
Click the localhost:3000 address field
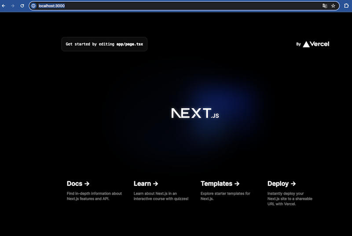click(184, 6)
